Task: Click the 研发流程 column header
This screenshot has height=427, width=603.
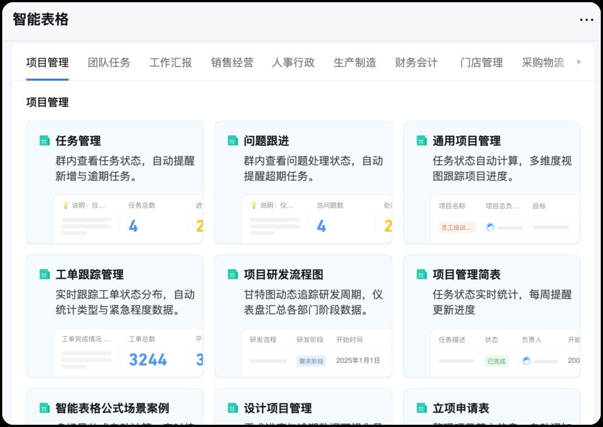Action: click(264, 339)
